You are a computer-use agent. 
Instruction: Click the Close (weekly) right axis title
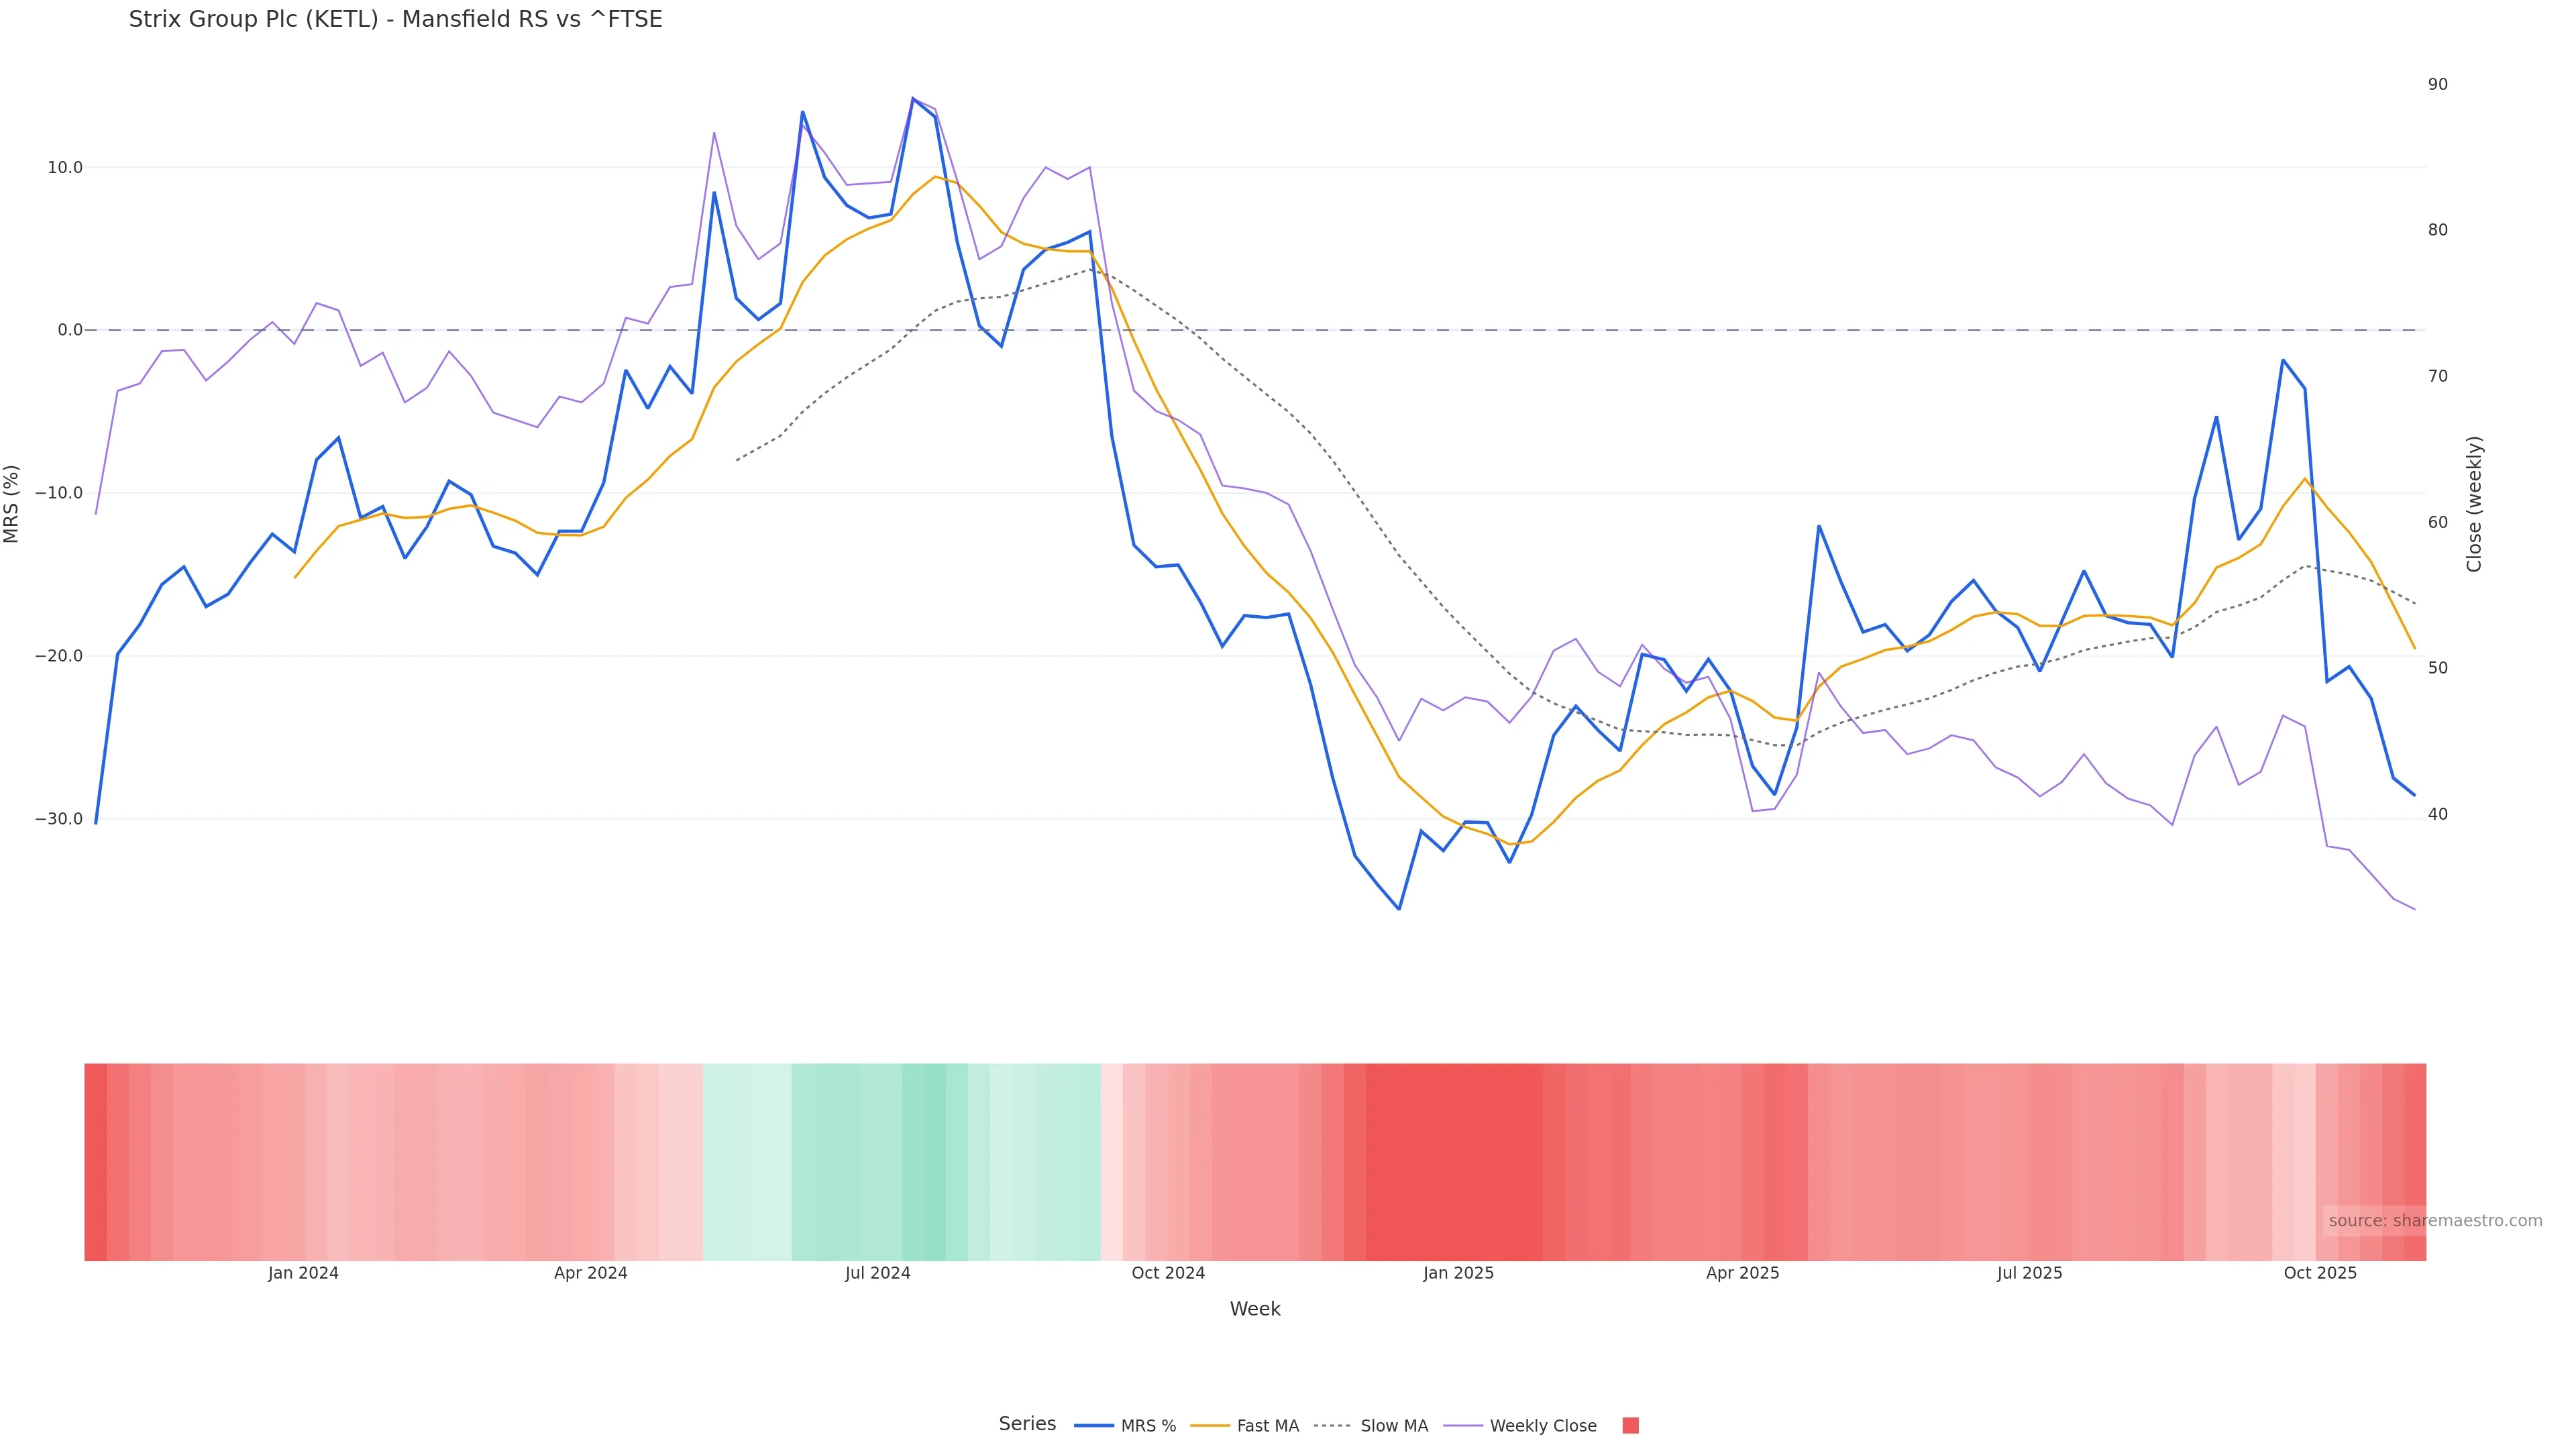pyautogui.click(x=2474, y=504)
